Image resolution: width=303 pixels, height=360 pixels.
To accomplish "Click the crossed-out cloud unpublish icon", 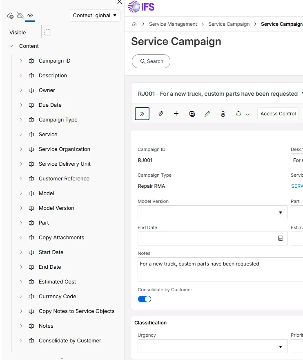I will (x=20, y=16).
